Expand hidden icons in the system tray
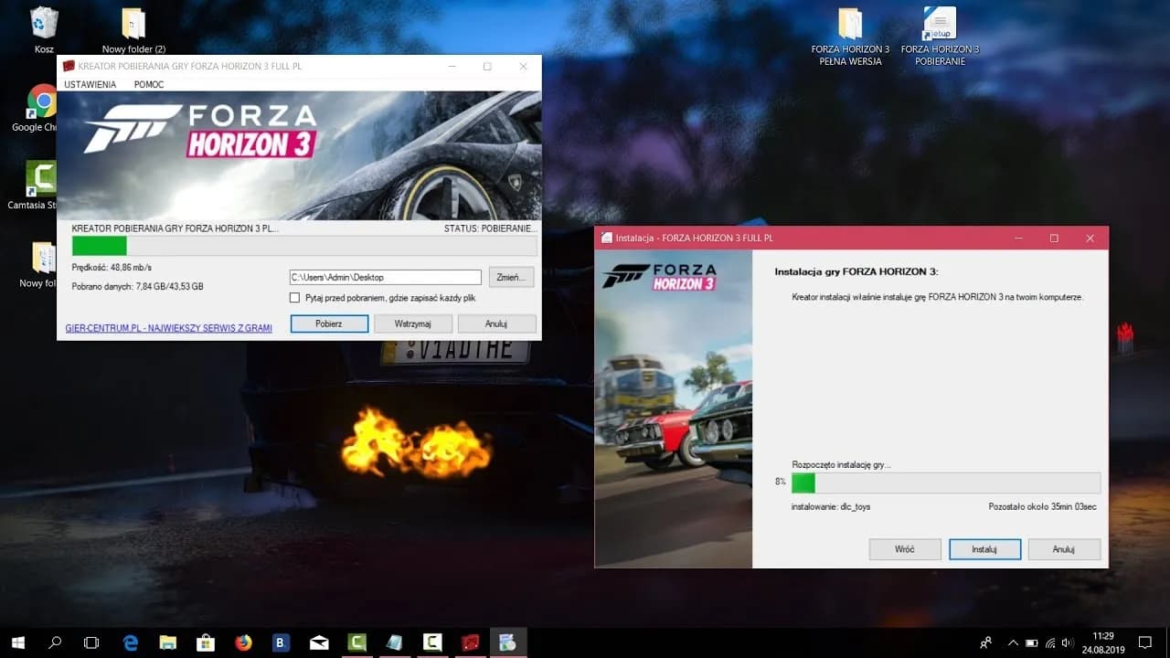Image resolution: width=1170 pixels, height=658 pixels. (1013, 642)
